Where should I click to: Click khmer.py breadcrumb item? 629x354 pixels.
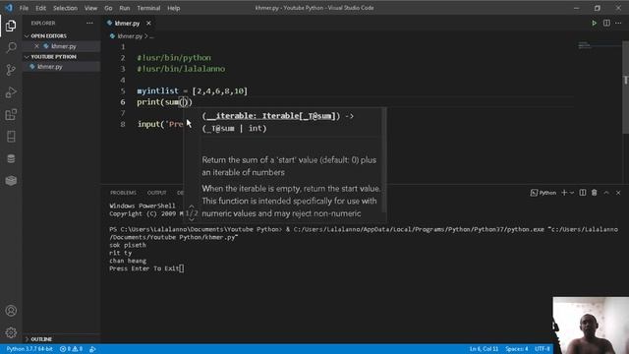point(130,36)
